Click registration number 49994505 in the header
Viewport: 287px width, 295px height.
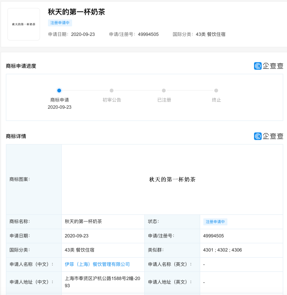pos(148,34)
